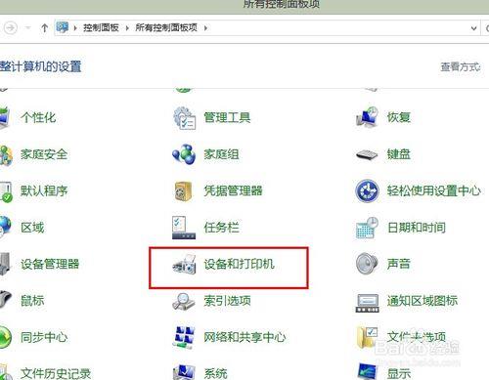Click the 同步中心 green icon
The height and width of the screenshot is (380, 489).
[x=5, y=337]
